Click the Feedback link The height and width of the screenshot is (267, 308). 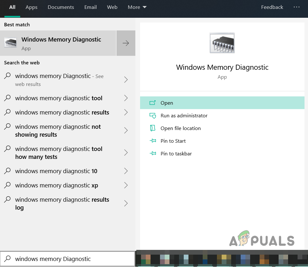[272, 7]
